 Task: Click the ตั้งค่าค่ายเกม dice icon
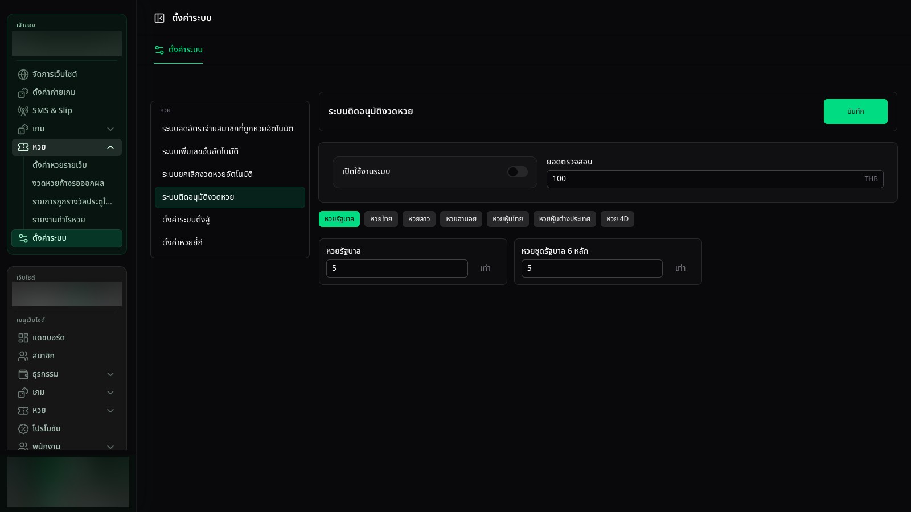point(23,93)
